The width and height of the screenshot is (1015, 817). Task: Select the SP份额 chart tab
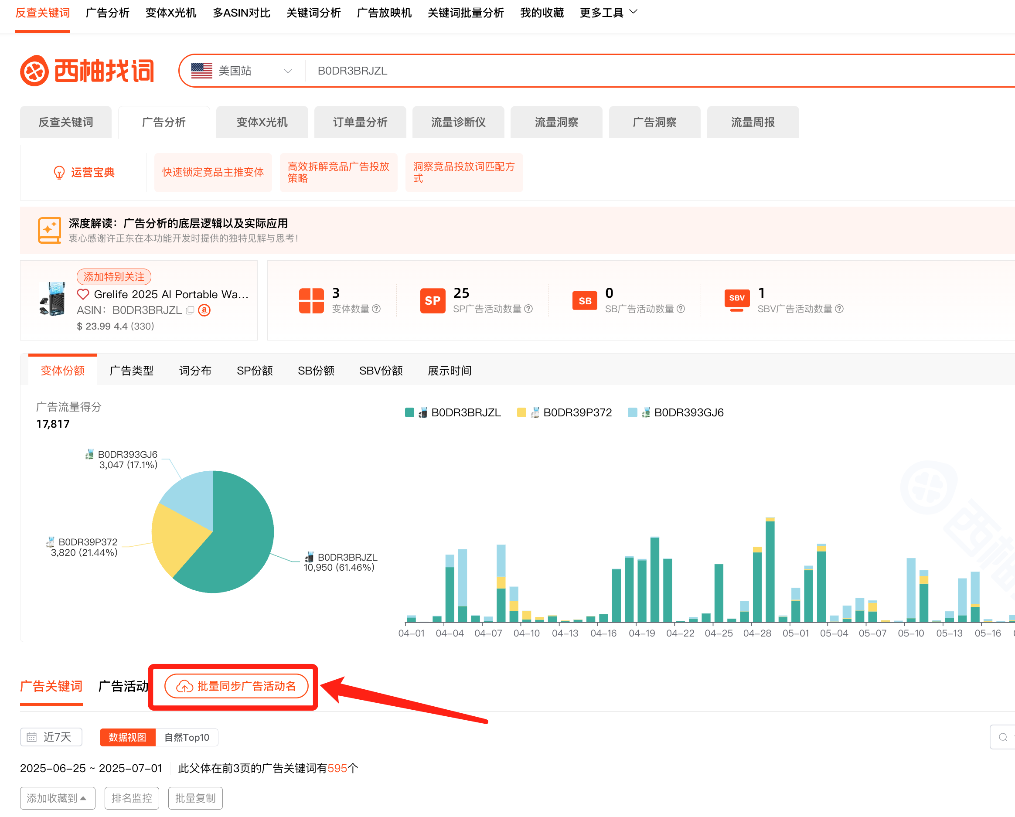pos(255,371)
